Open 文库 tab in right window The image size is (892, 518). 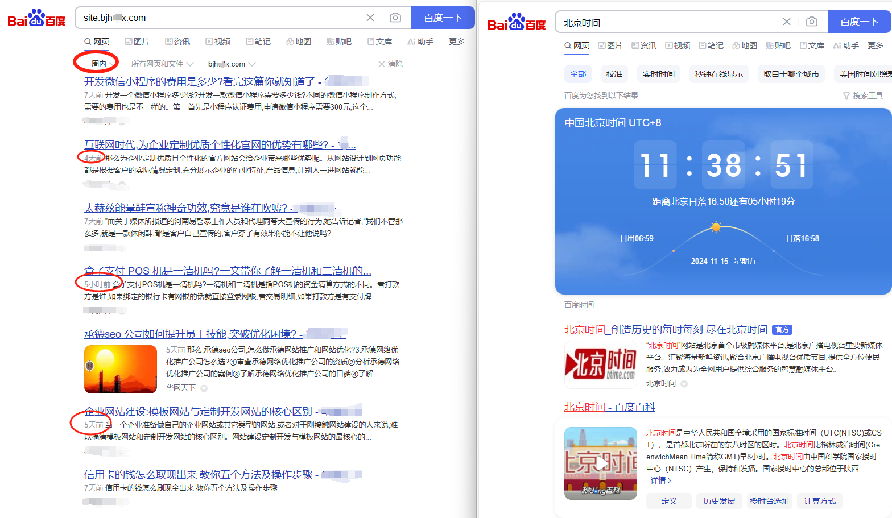(812, 45)
